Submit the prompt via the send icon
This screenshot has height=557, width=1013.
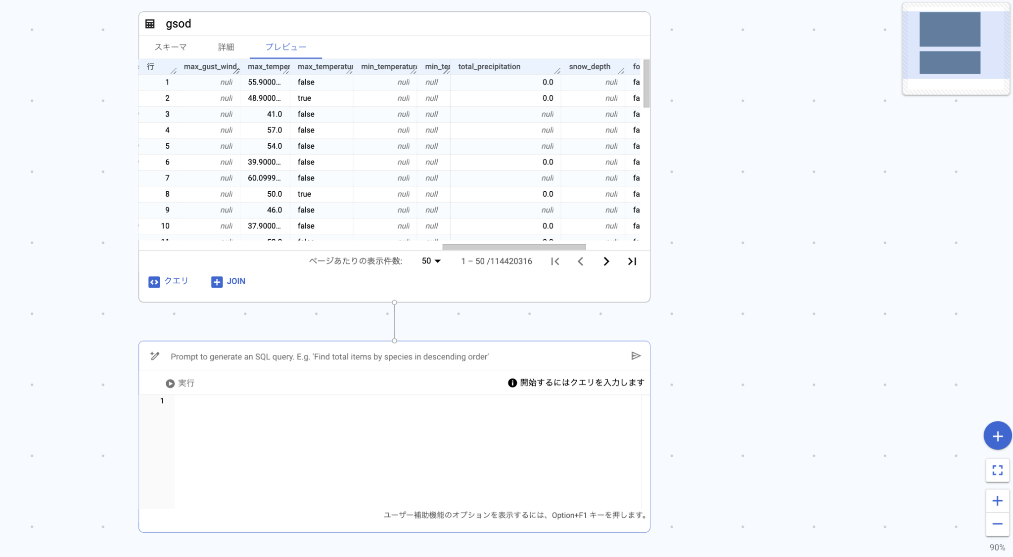[637, 355]
